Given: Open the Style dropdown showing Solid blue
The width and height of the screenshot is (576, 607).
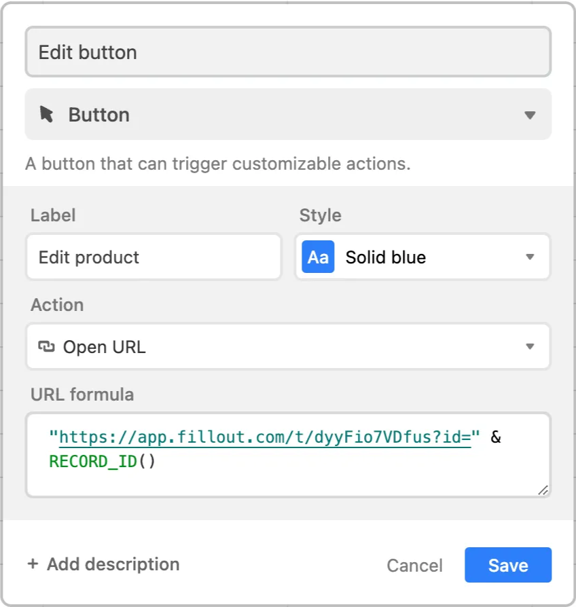Looking at the screenshot, I should coord(422,257).
